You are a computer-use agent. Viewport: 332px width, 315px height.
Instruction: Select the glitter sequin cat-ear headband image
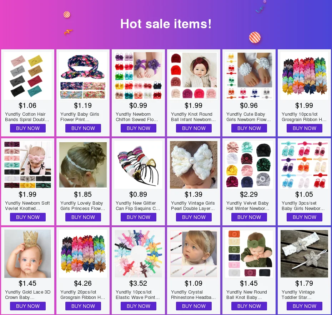pyautogui.click(x=138, y=165)
